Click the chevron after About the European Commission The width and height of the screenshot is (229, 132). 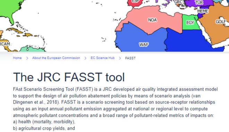coord(85,58)
